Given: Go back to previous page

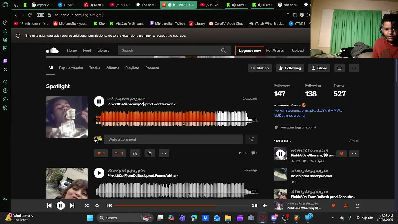Looking at the screenshot, I should click(16, 15).
